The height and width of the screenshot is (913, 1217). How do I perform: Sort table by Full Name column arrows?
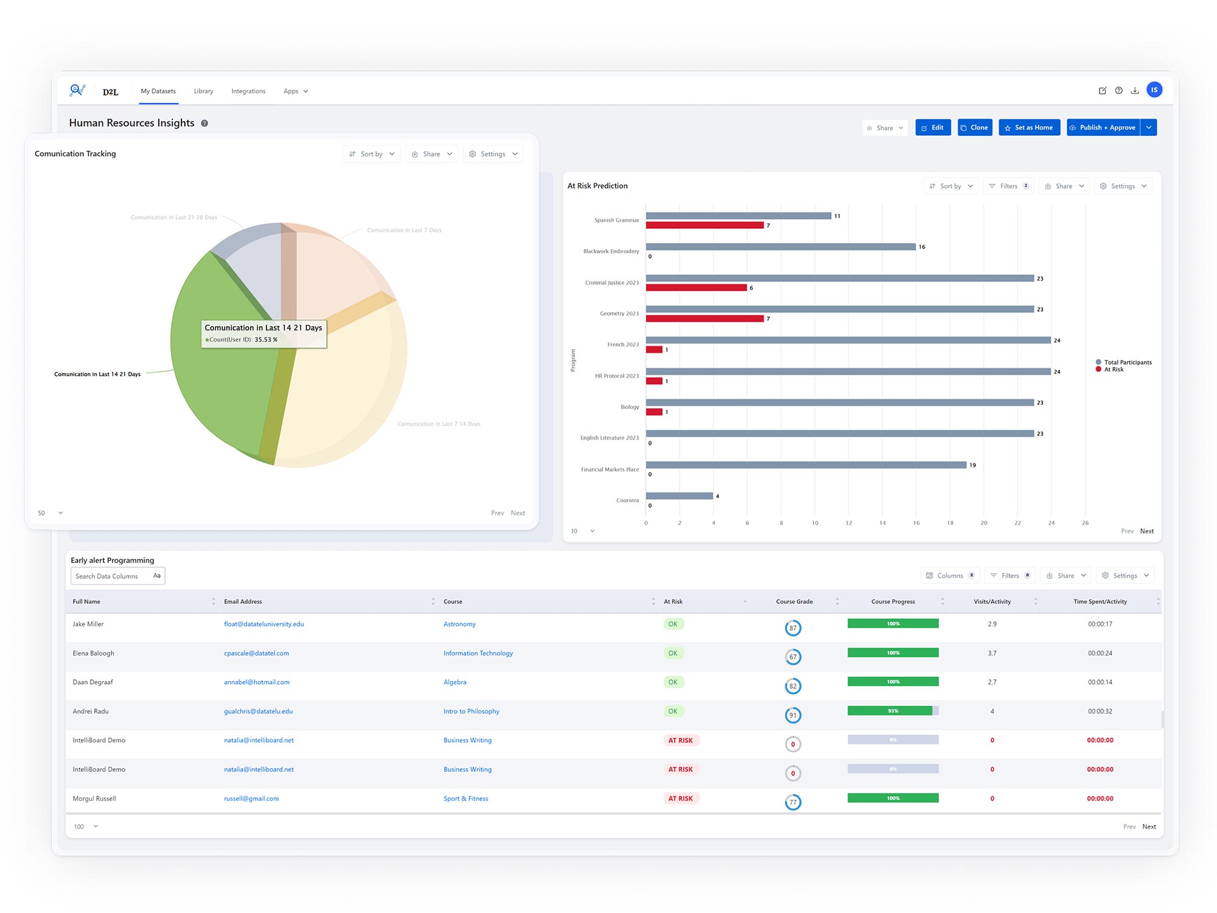pyautogui.click(x=214, y=601)
